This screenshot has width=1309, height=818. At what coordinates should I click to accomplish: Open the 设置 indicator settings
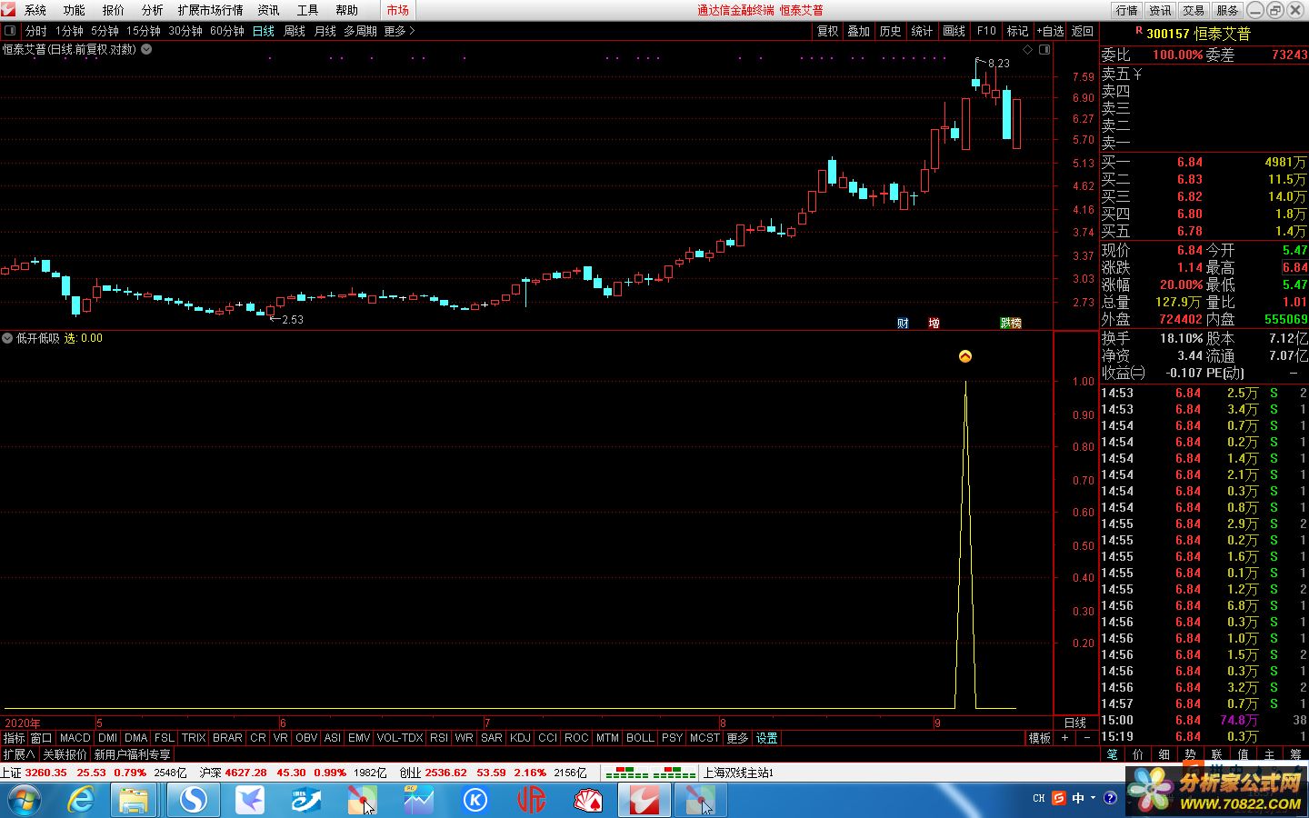click(766, 738)
